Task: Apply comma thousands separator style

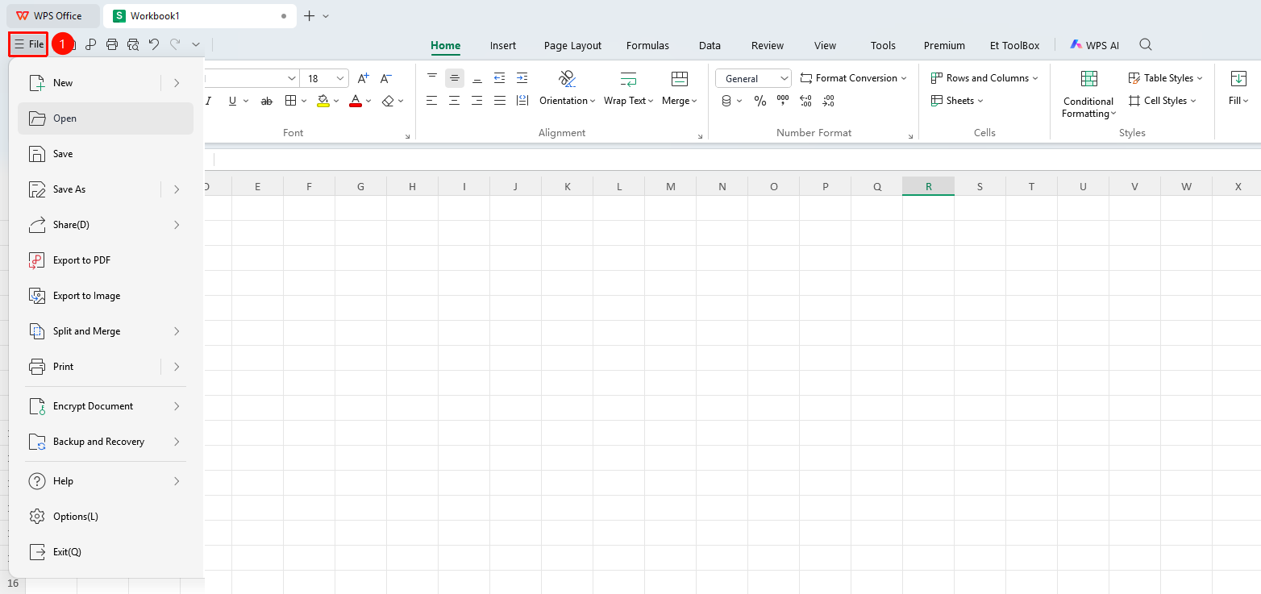Action: [x=783, y=101]
